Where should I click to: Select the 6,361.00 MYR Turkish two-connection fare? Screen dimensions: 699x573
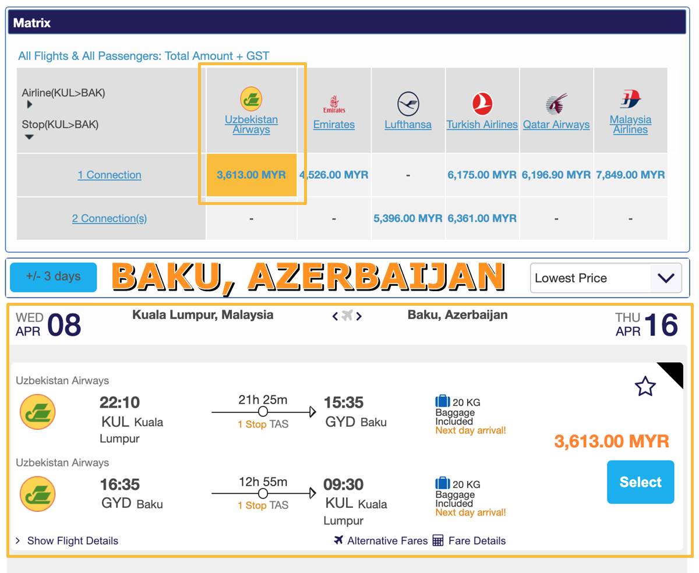(x=482, y=218)
